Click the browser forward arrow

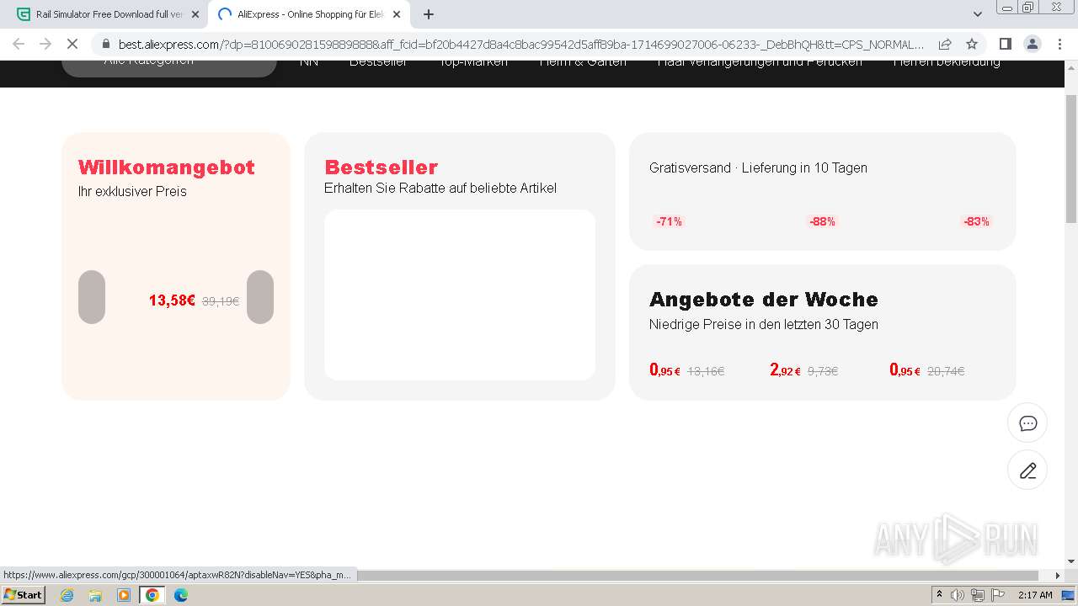45,44
